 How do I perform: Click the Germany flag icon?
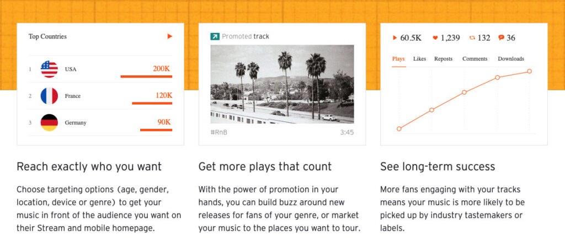click(49, 122)
